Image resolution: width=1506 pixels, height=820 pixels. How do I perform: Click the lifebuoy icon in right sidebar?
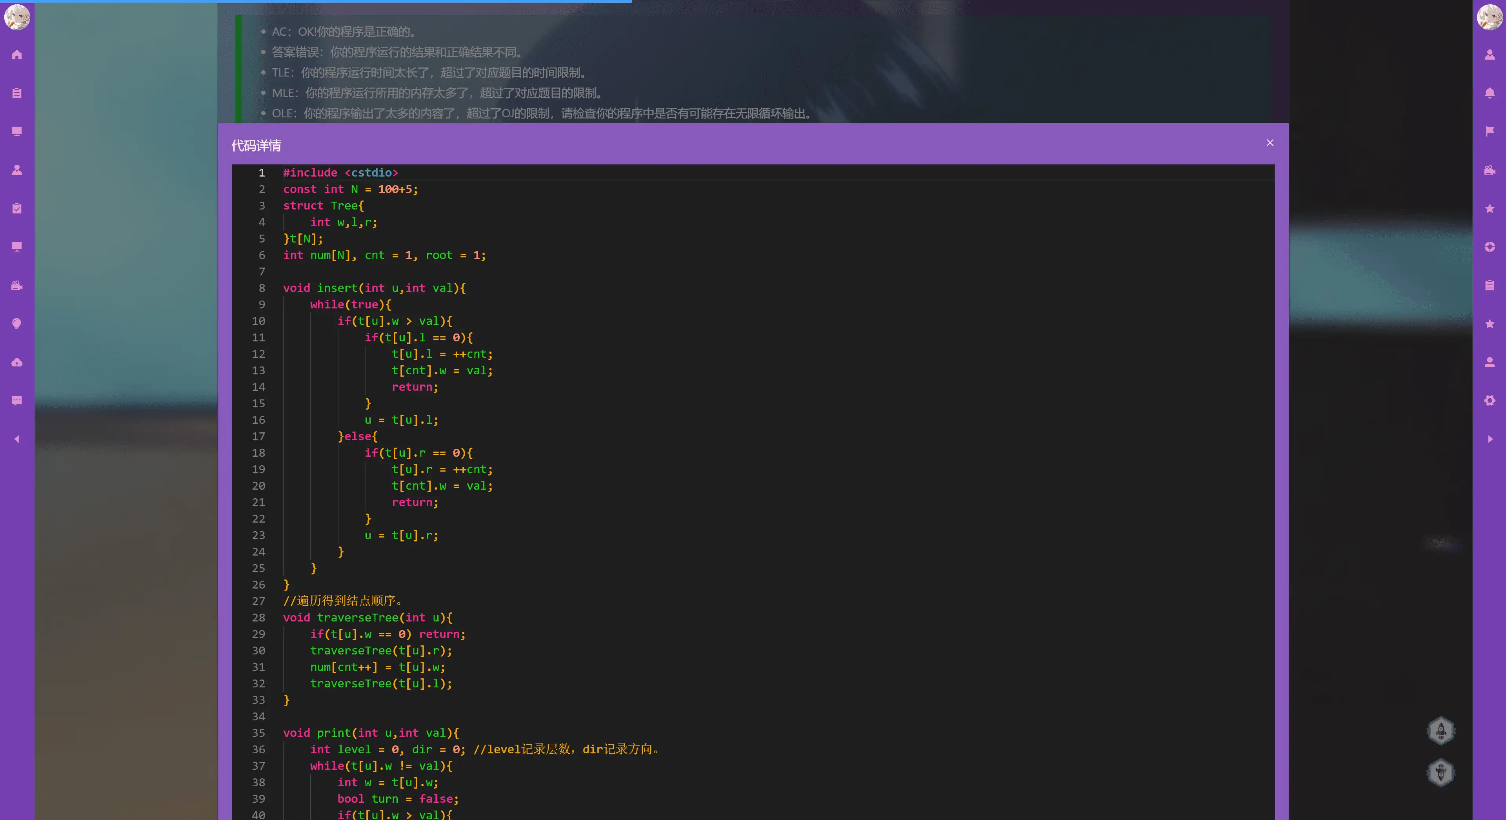(1489, 247)
